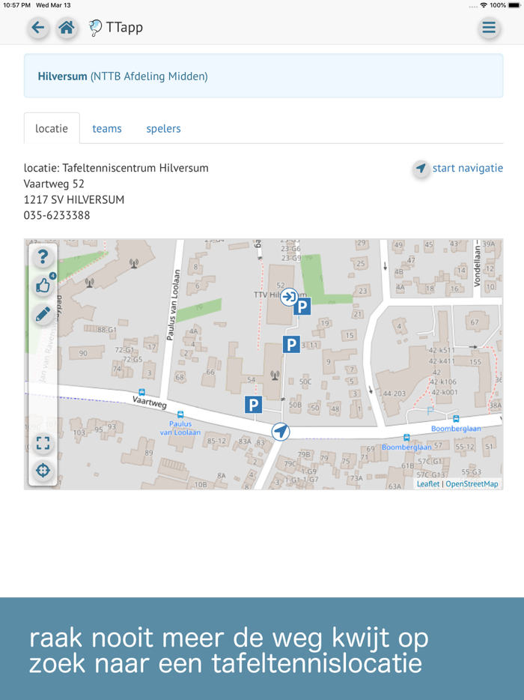Click the Vaartweg street label on map
Image resolution: width=524 pixels, height=700 pixels.
150,402
